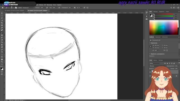This screenshot has width=180, height=101.
Task: Switch to the Библиотеки tab
Action: 165,37
